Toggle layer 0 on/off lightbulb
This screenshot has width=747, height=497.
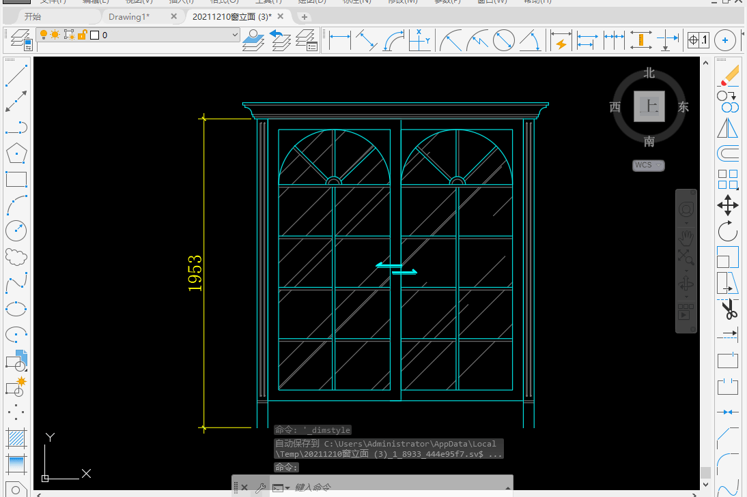44,35
